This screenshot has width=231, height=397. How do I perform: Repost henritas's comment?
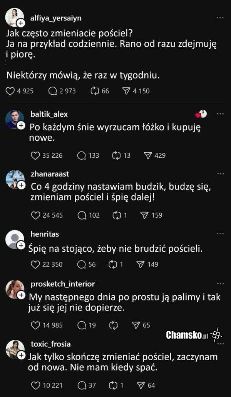[112, 264]
